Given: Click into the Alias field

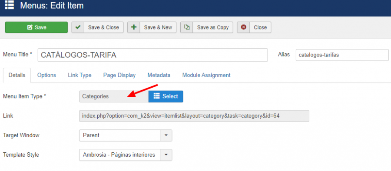Looking at the screenshot, I should click(x=342, y=55).
